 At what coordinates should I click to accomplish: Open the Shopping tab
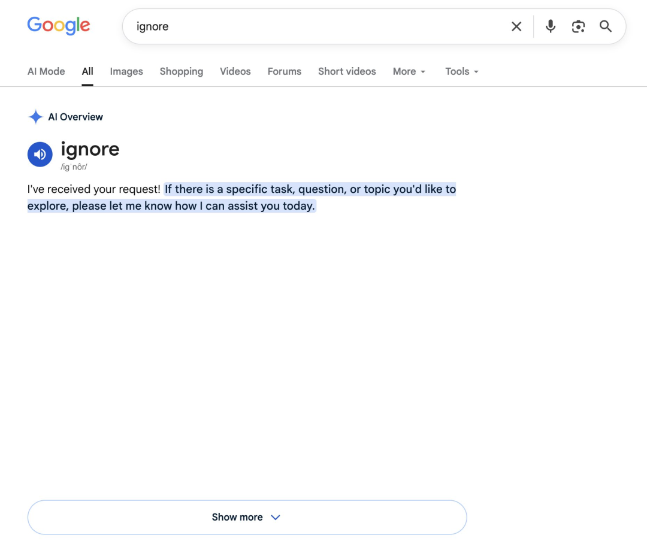click(x=181, y=71)
